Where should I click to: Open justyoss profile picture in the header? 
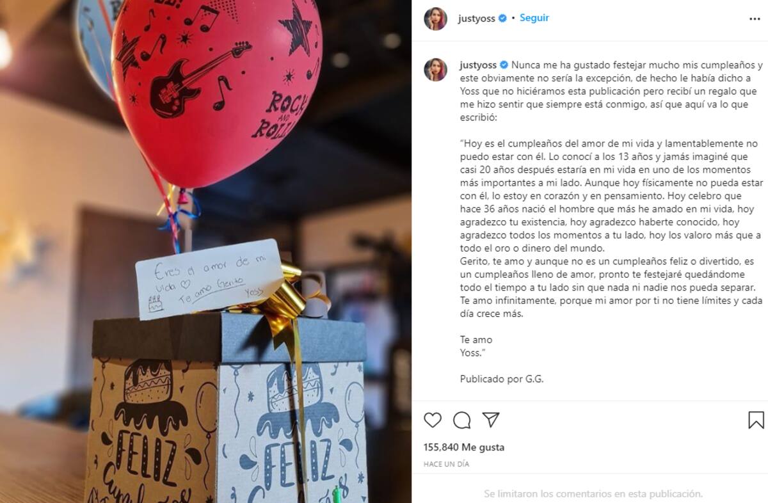pyautogui.click(x=435, y=19)
